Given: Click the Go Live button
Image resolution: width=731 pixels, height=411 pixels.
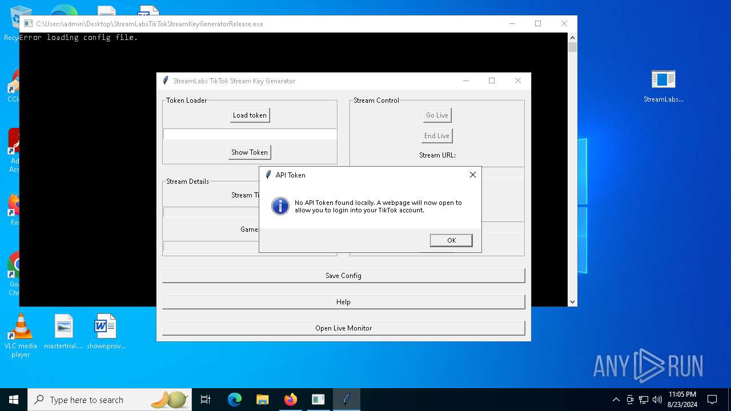Looking at the screenshot, I should pyautogui.click(x=437, y=115).
